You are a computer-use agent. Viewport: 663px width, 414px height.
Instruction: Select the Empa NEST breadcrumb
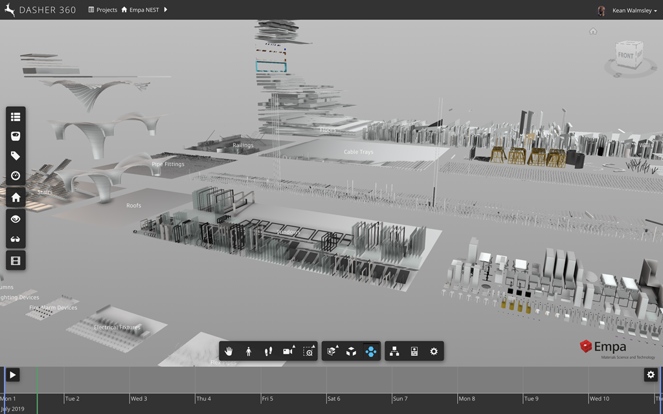pos(144,10)
